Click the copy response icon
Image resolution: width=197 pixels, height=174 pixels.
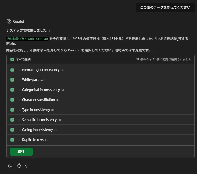[10, 165]
